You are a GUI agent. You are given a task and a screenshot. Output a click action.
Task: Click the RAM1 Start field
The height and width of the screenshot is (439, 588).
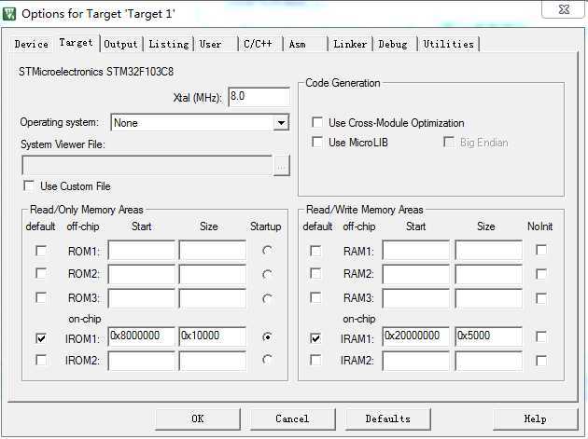point(416,250)
